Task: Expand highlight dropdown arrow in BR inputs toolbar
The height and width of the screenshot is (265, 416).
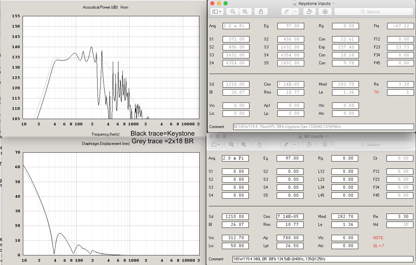Action: [295, 145]
